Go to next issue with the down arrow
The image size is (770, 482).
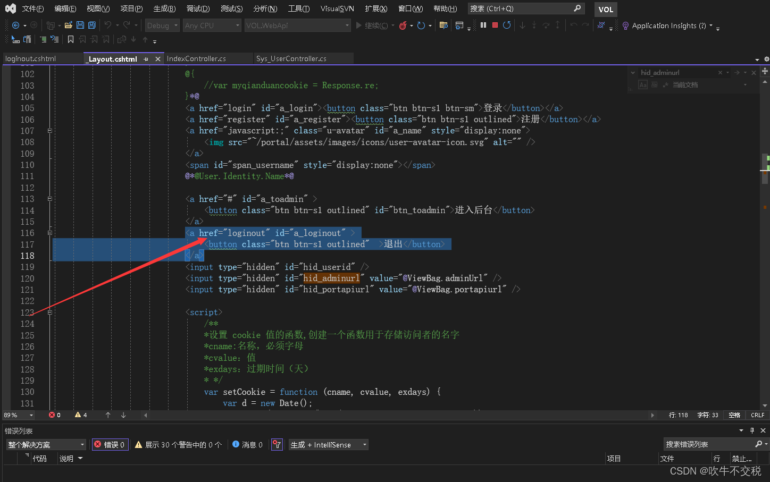(123, 415)
